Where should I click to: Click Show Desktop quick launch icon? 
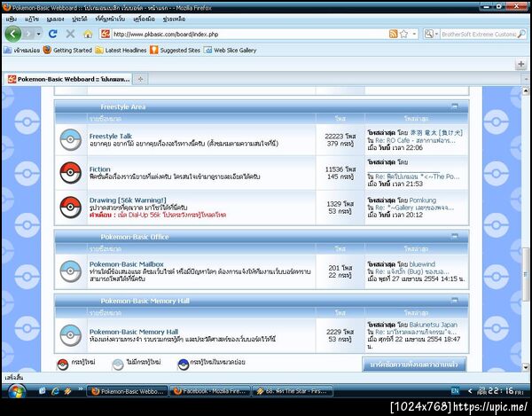click(42, 391)
